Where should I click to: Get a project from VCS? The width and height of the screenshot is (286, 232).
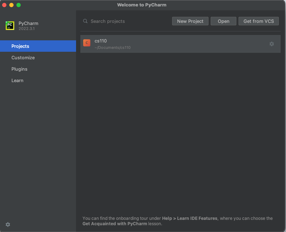(x=259, y=21)
